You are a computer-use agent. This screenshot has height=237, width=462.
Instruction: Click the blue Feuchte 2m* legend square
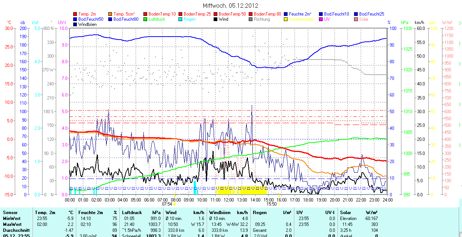coord(286,14)
